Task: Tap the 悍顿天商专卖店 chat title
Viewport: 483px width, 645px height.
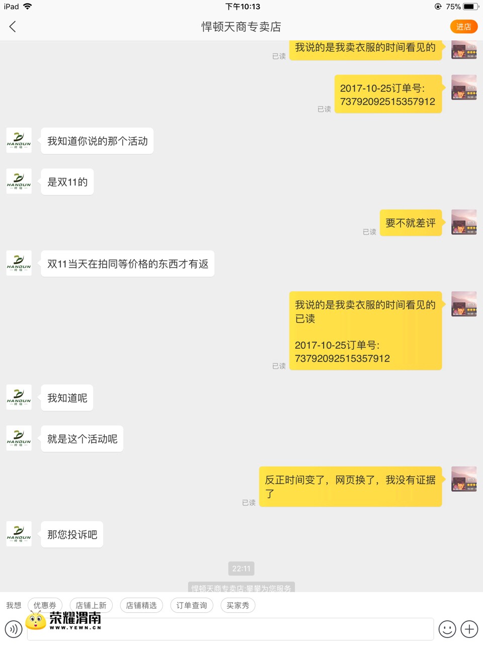Action: [242, 27]
